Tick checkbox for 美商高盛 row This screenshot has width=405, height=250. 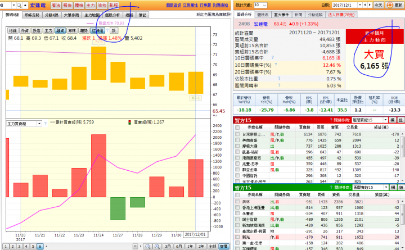click(x=237, y=140)
